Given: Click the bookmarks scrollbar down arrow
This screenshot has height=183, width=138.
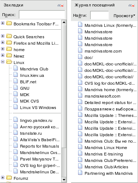Looking at the screenshot, I should tap(64, 179).
